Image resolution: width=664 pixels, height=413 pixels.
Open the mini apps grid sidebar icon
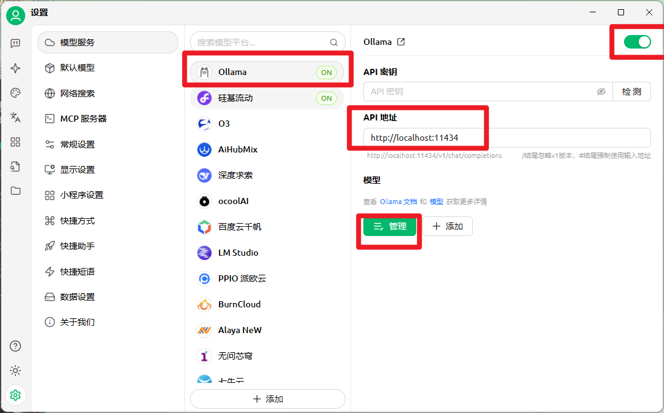tap(15, 142)
